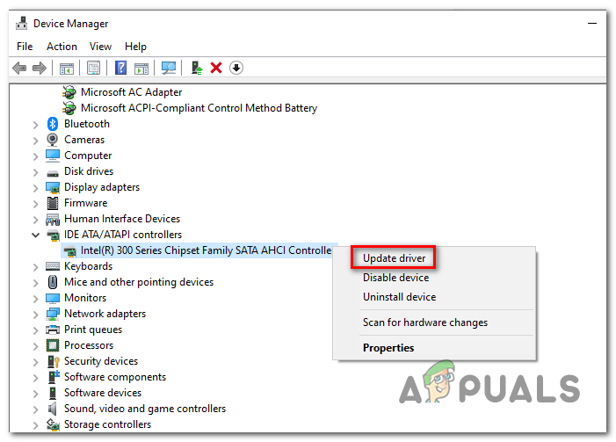
Task: Click the Keyboards category icon
Action: tap(53, 266)
